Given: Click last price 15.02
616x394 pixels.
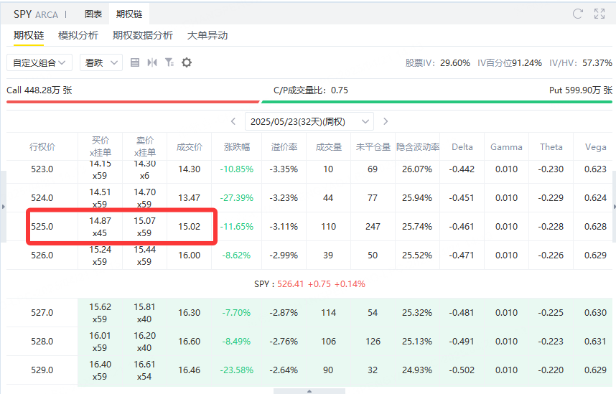Looking at the screenshot, I should [189, 227].
